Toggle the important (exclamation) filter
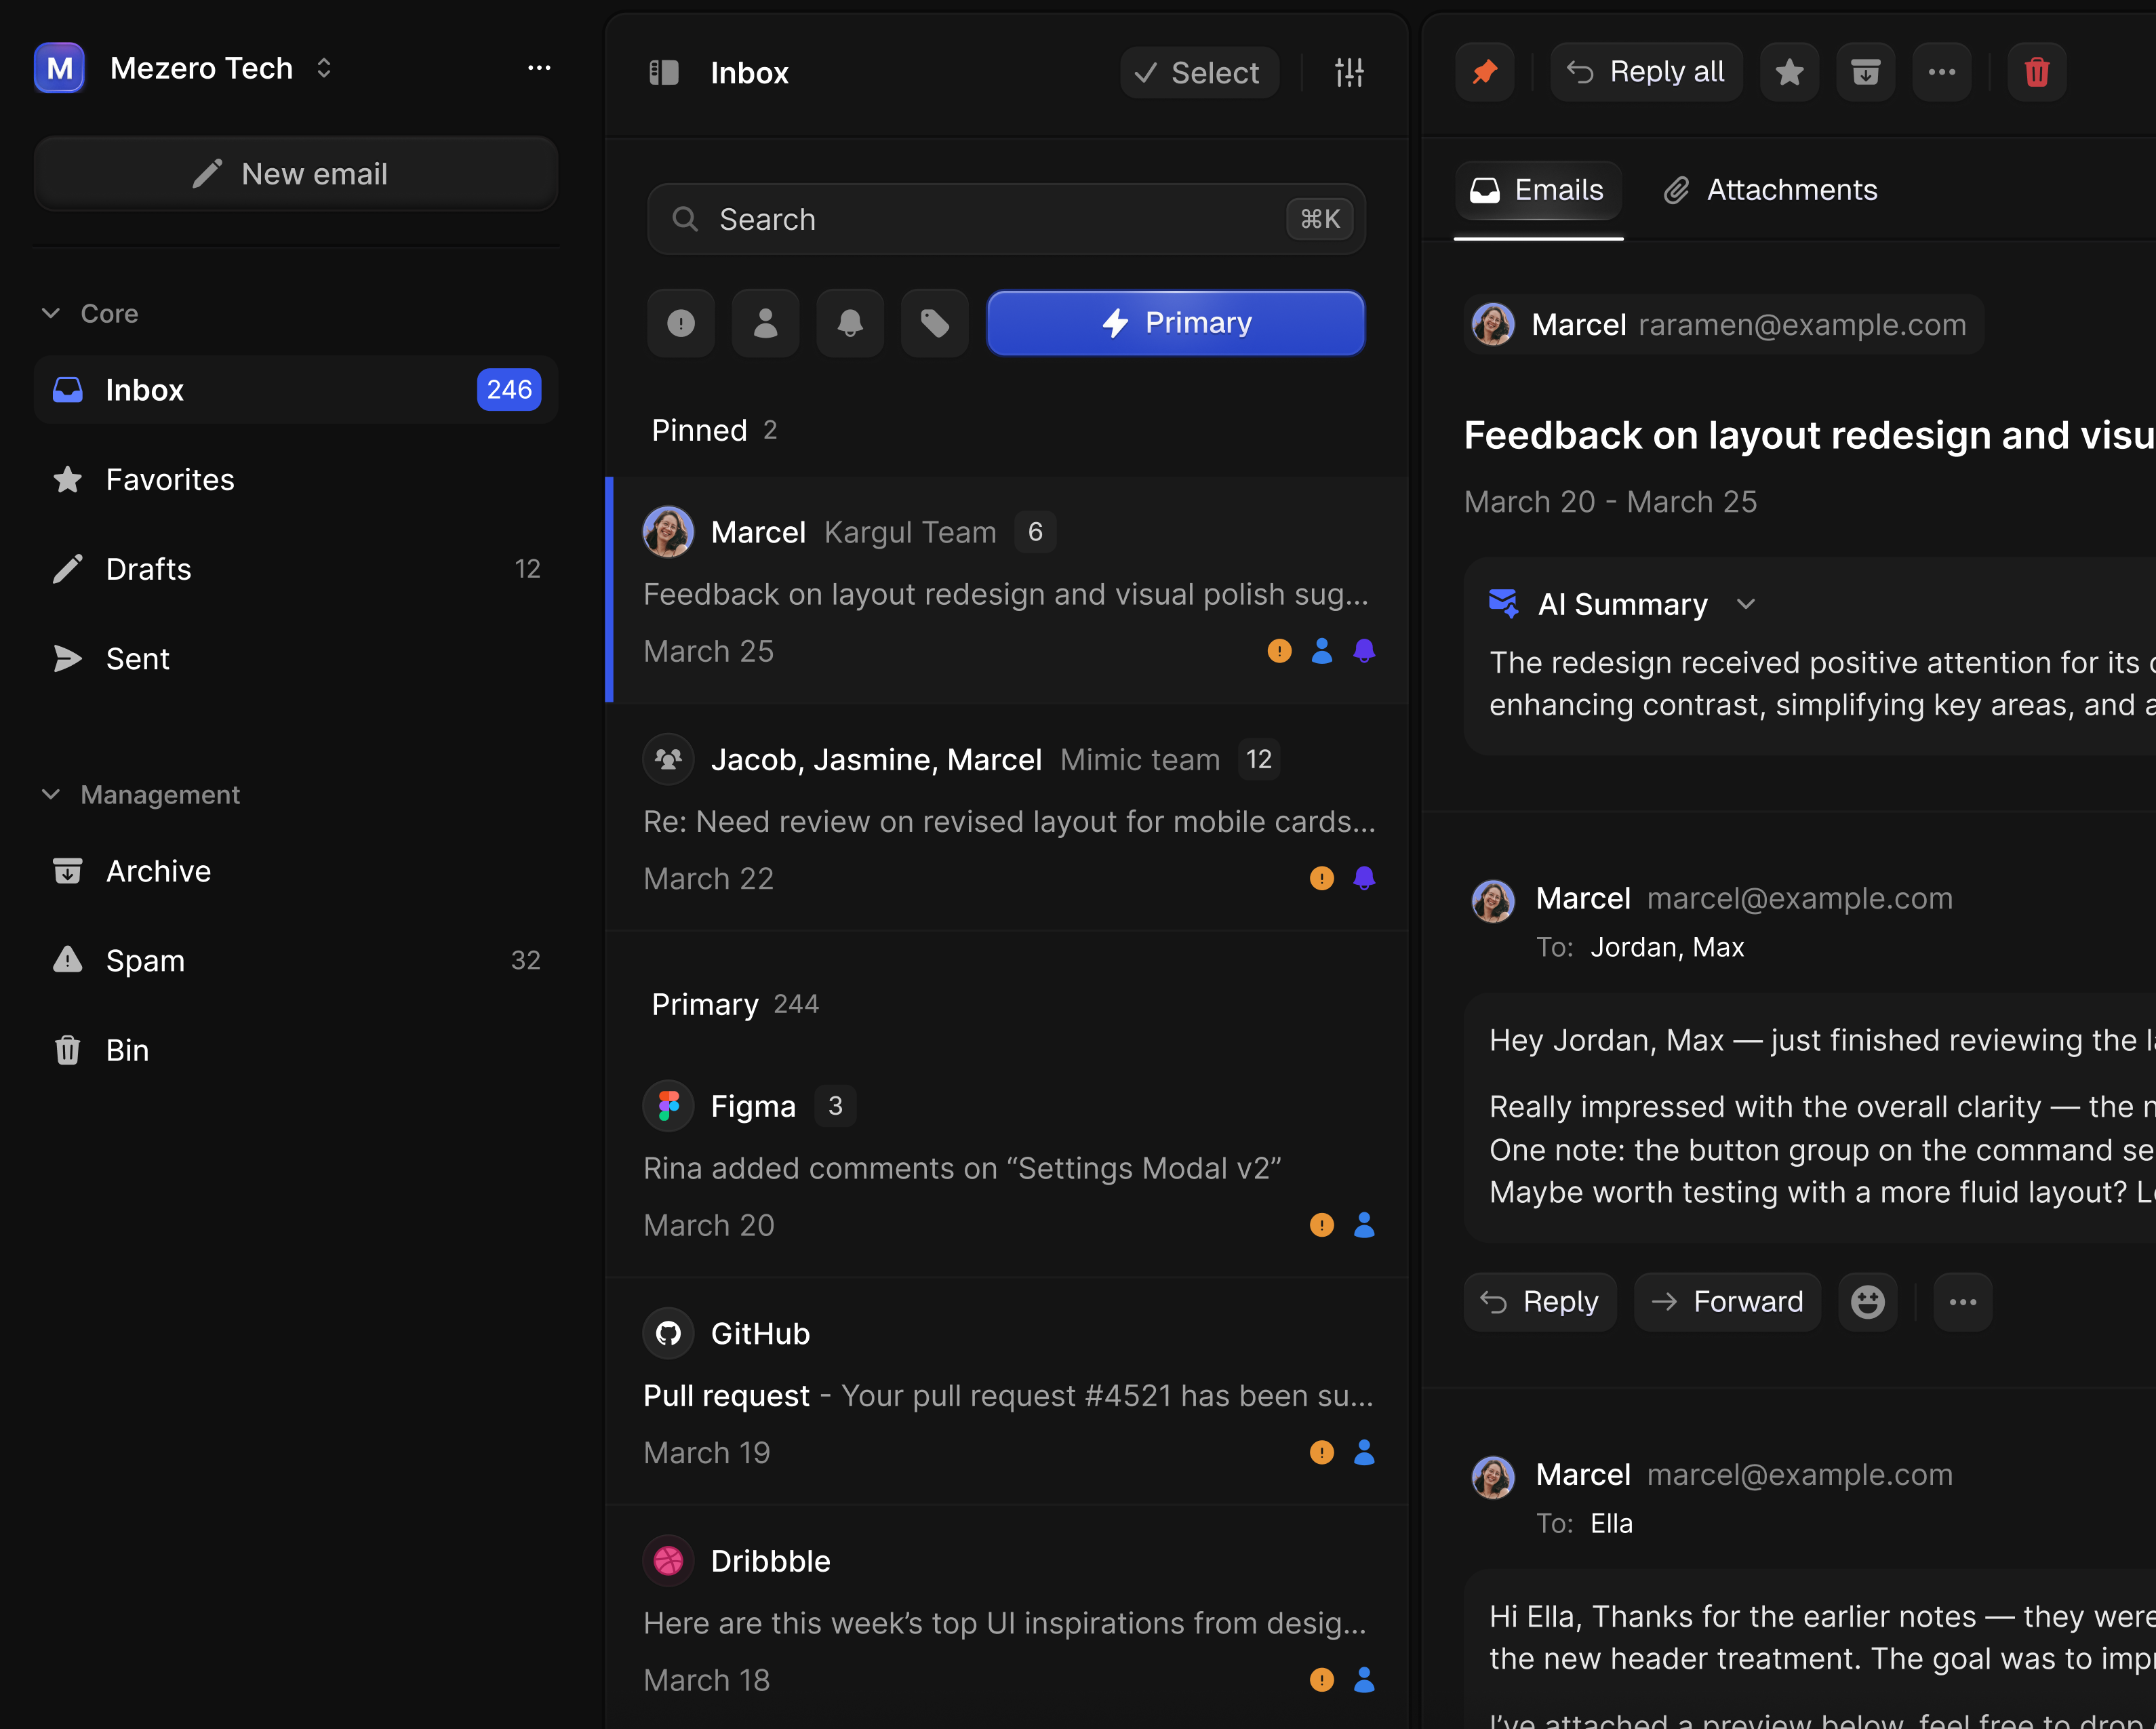Viewport: 2156px width, 1729px height. pyautogui.click(x=681, y=323)
